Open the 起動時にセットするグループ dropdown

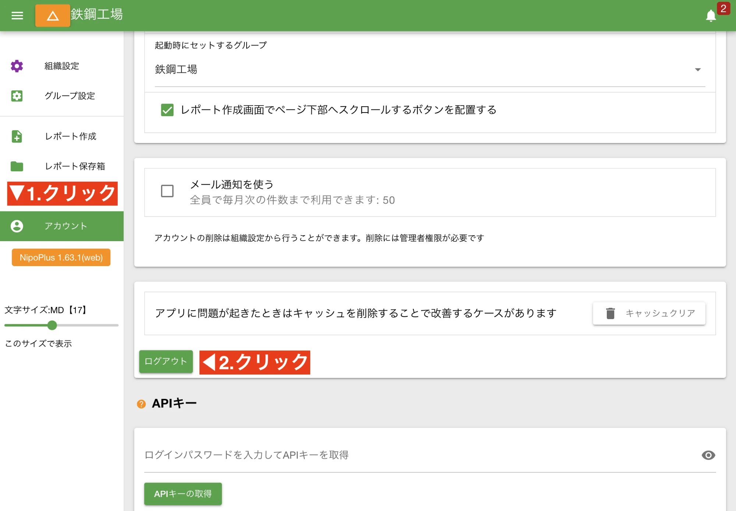(x=697, y=69)
